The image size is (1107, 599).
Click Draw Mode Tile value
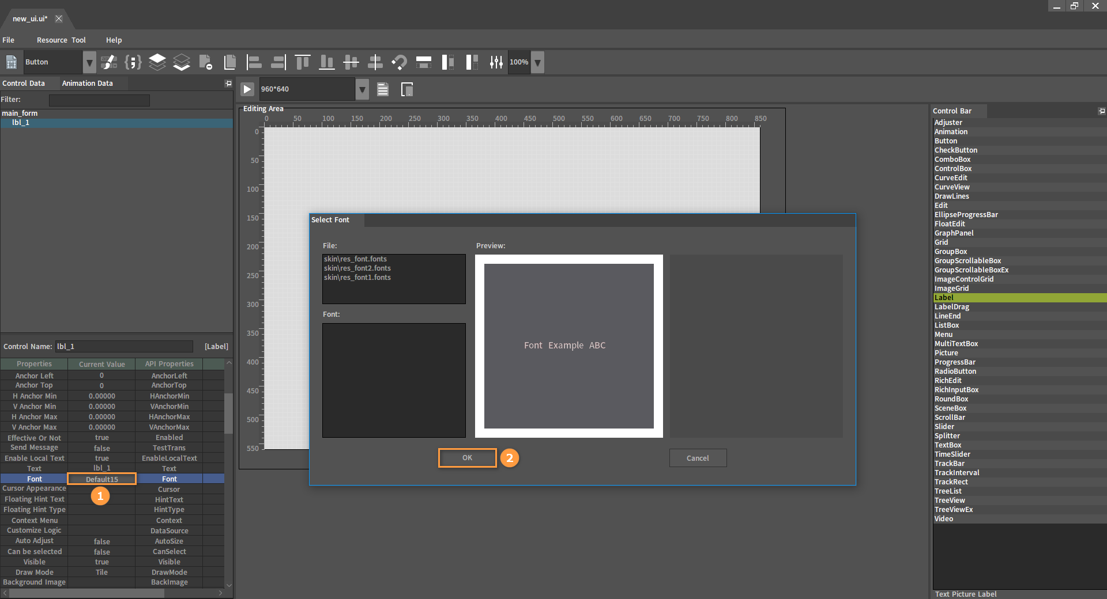click(x=101, y=573)
